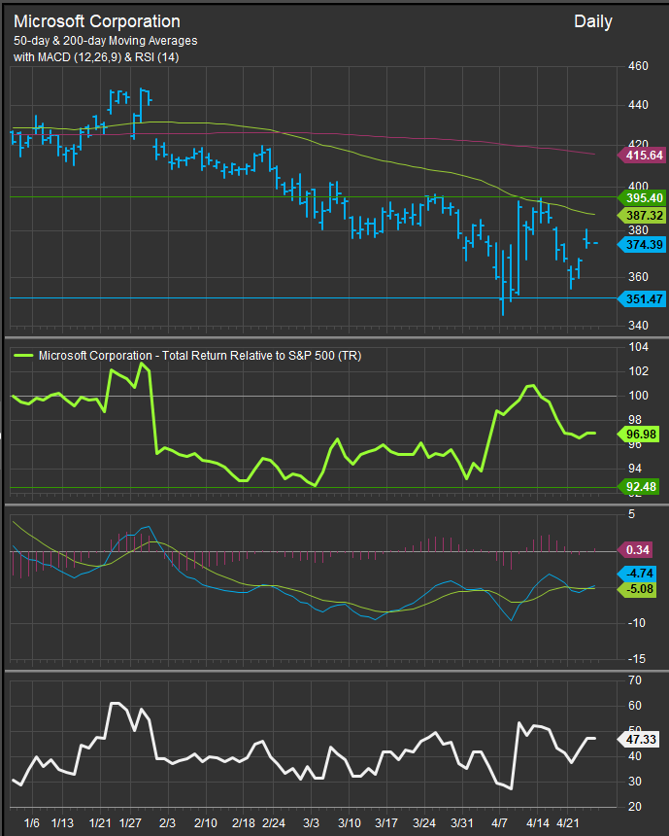Image resolution: width=669 pixels, height=836 pixels.
Task: Click the 3/10 date axis label
Action: [349, 822]
